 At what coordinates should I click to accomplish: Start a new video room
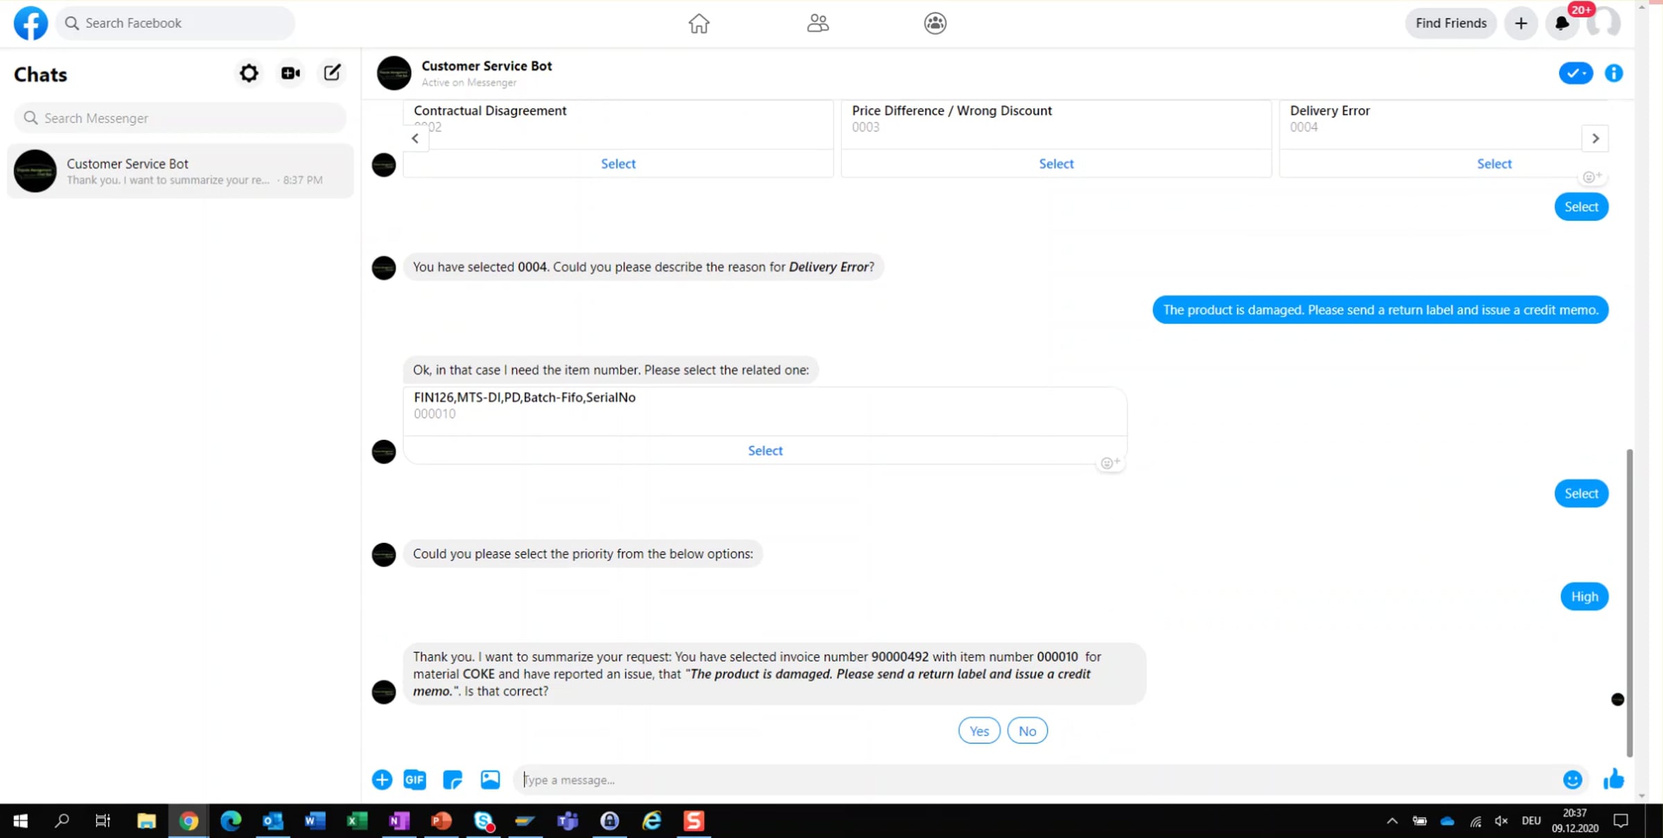coord(290,73)
